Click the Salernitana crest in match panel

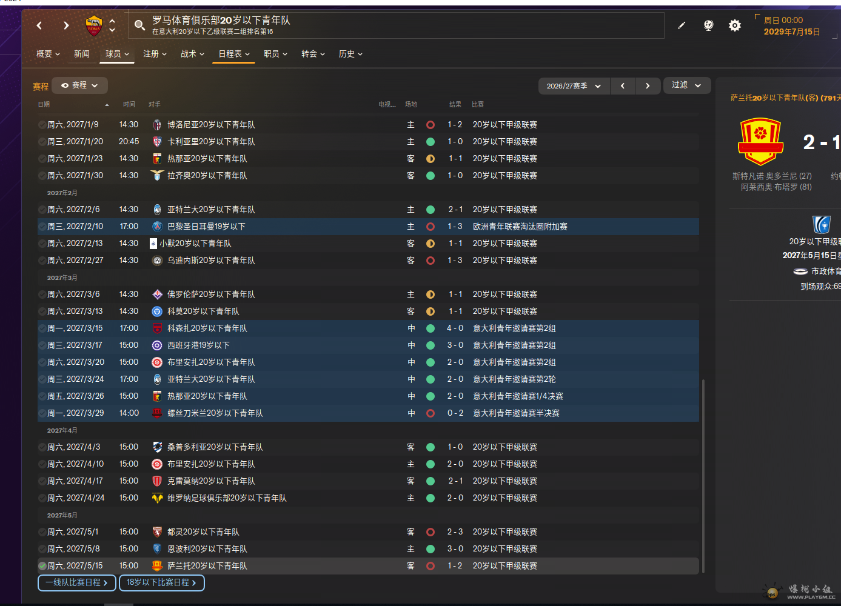click(760, 142)
